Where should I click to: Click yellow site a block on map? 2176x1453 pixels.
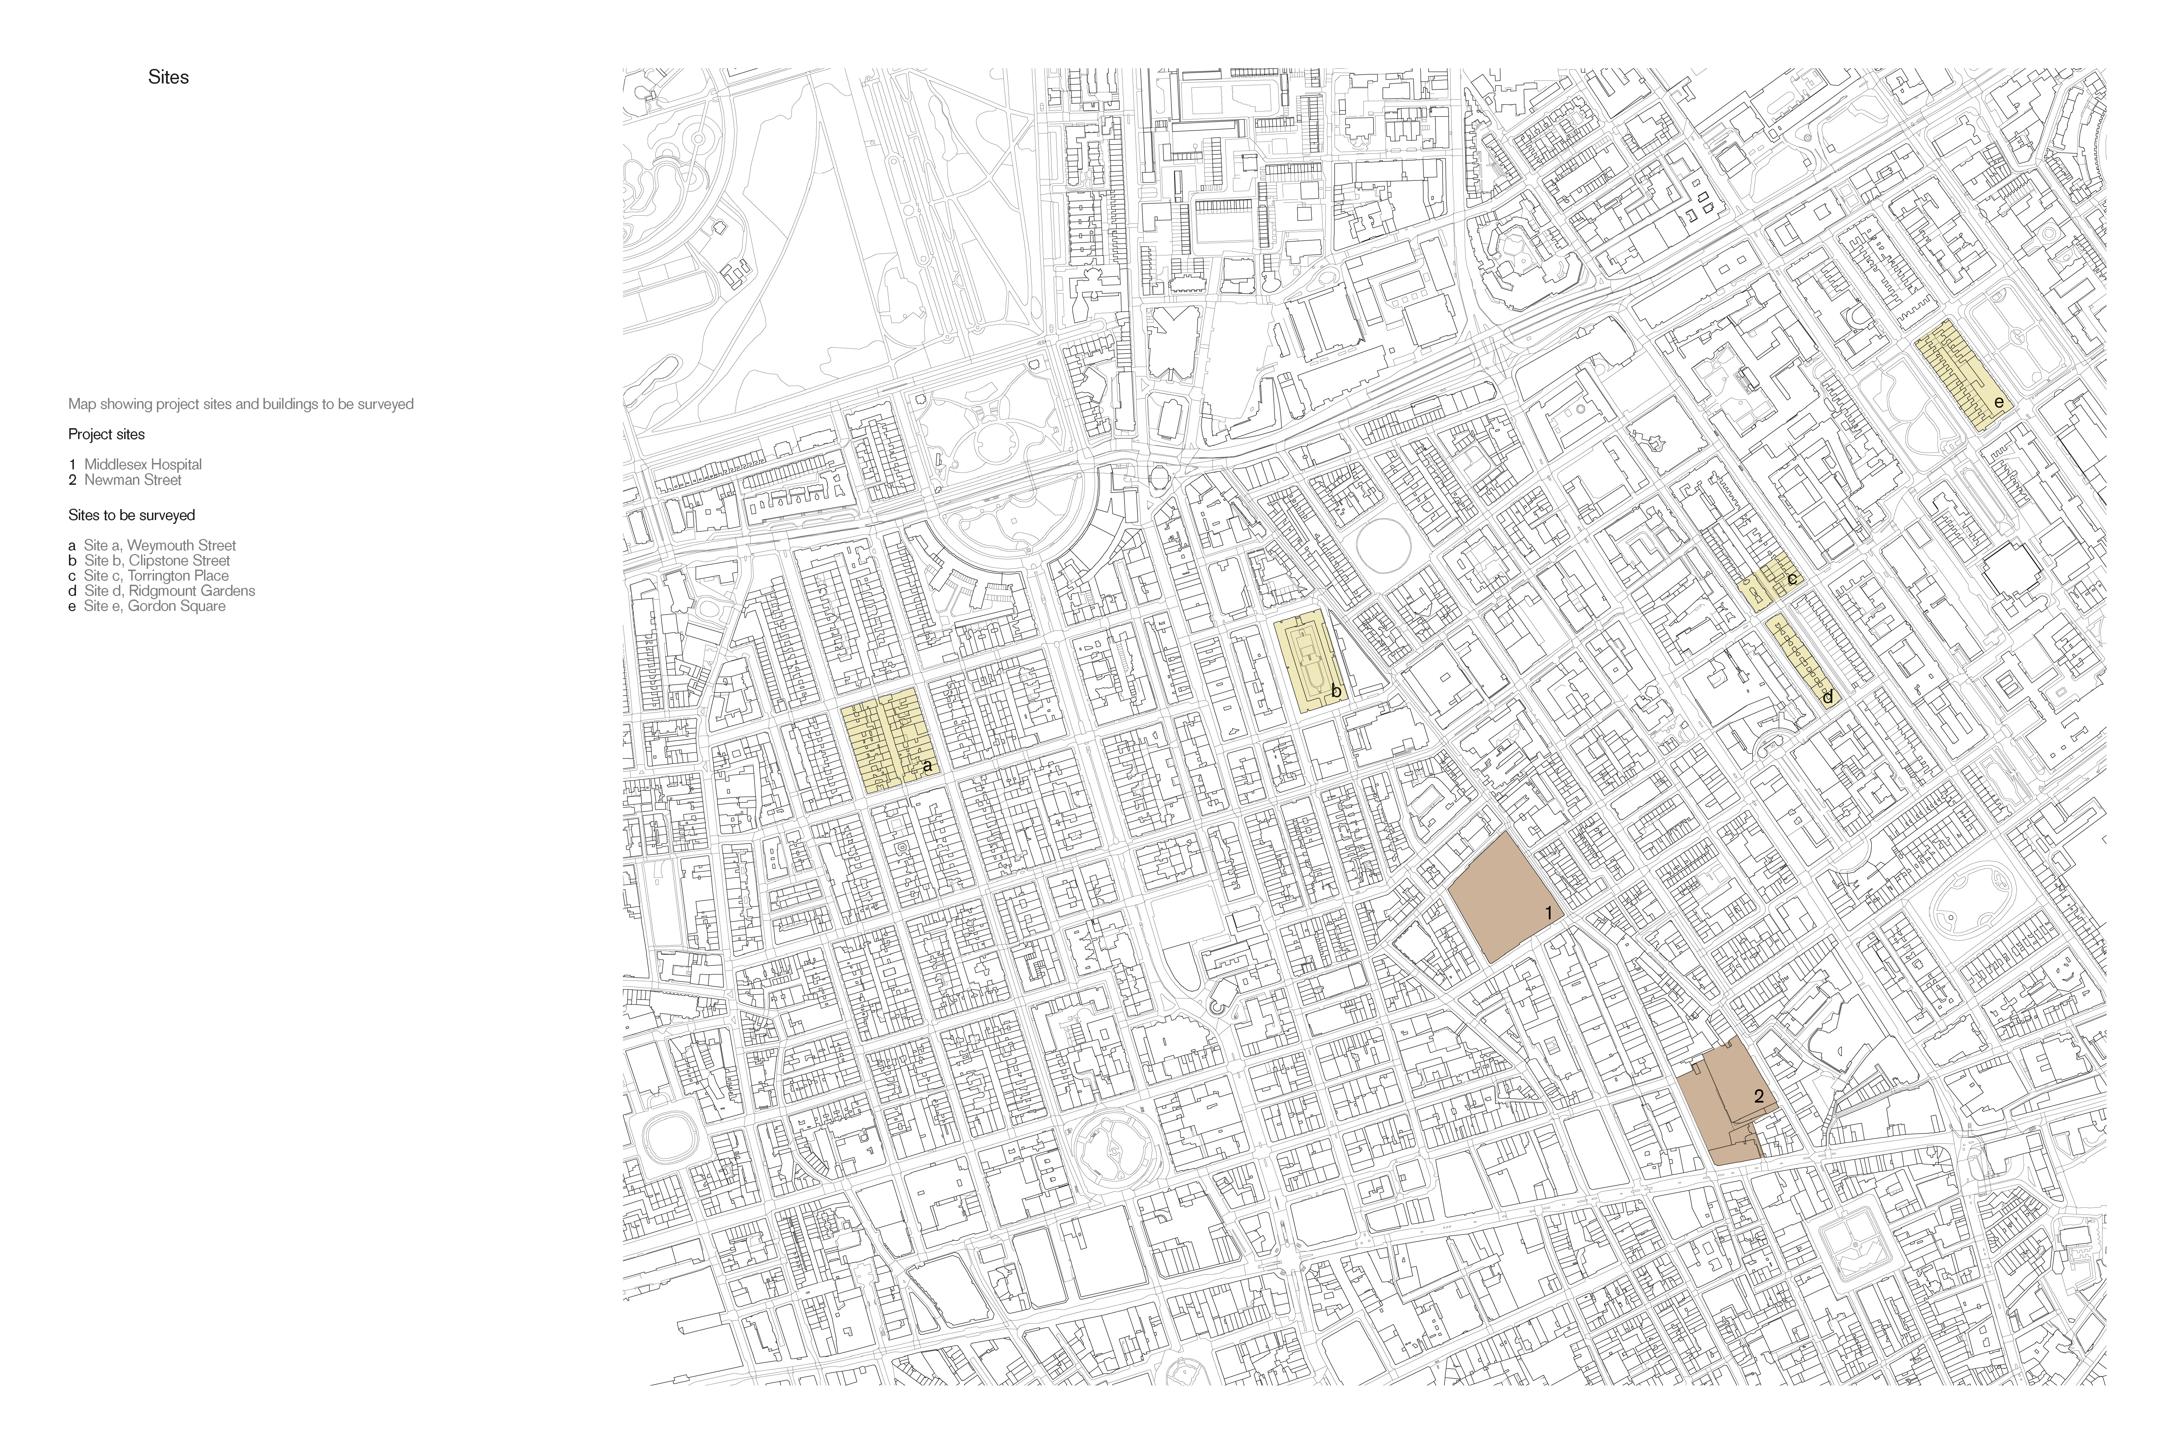tap(890, 741)
